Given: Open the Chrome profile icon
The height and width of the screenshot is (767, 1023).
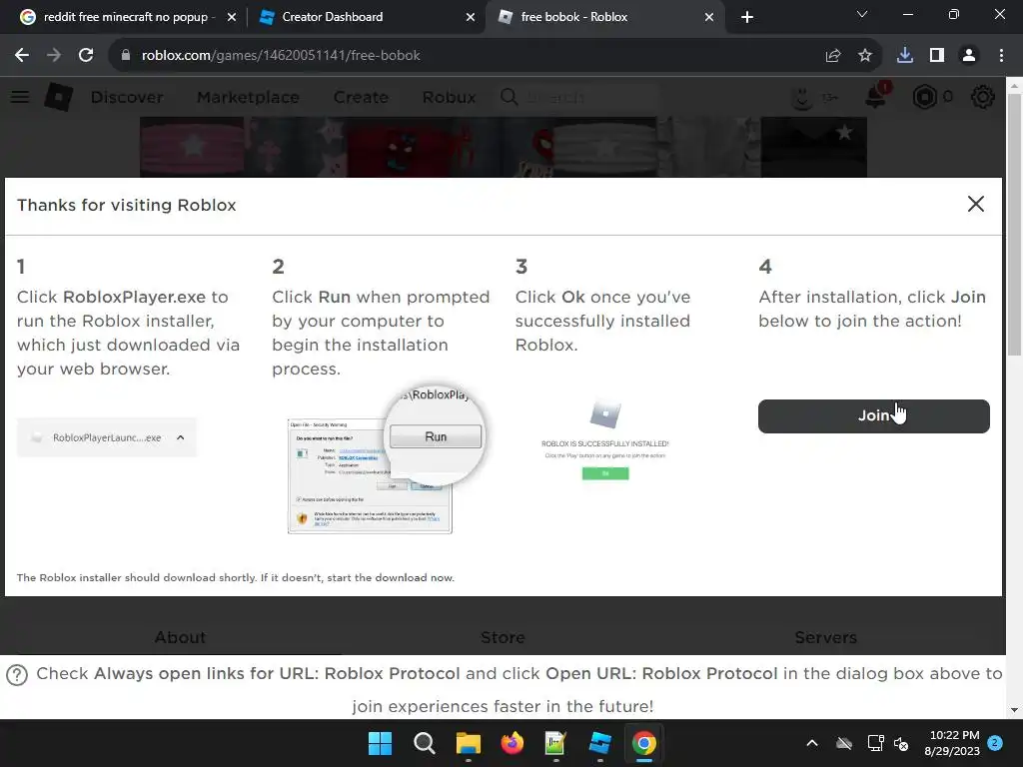Looking at the screenshot, I should [969, 56].
